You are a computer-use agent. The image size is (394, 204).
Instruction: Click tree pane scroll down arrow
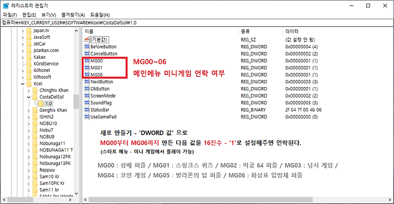pos(76,194)
